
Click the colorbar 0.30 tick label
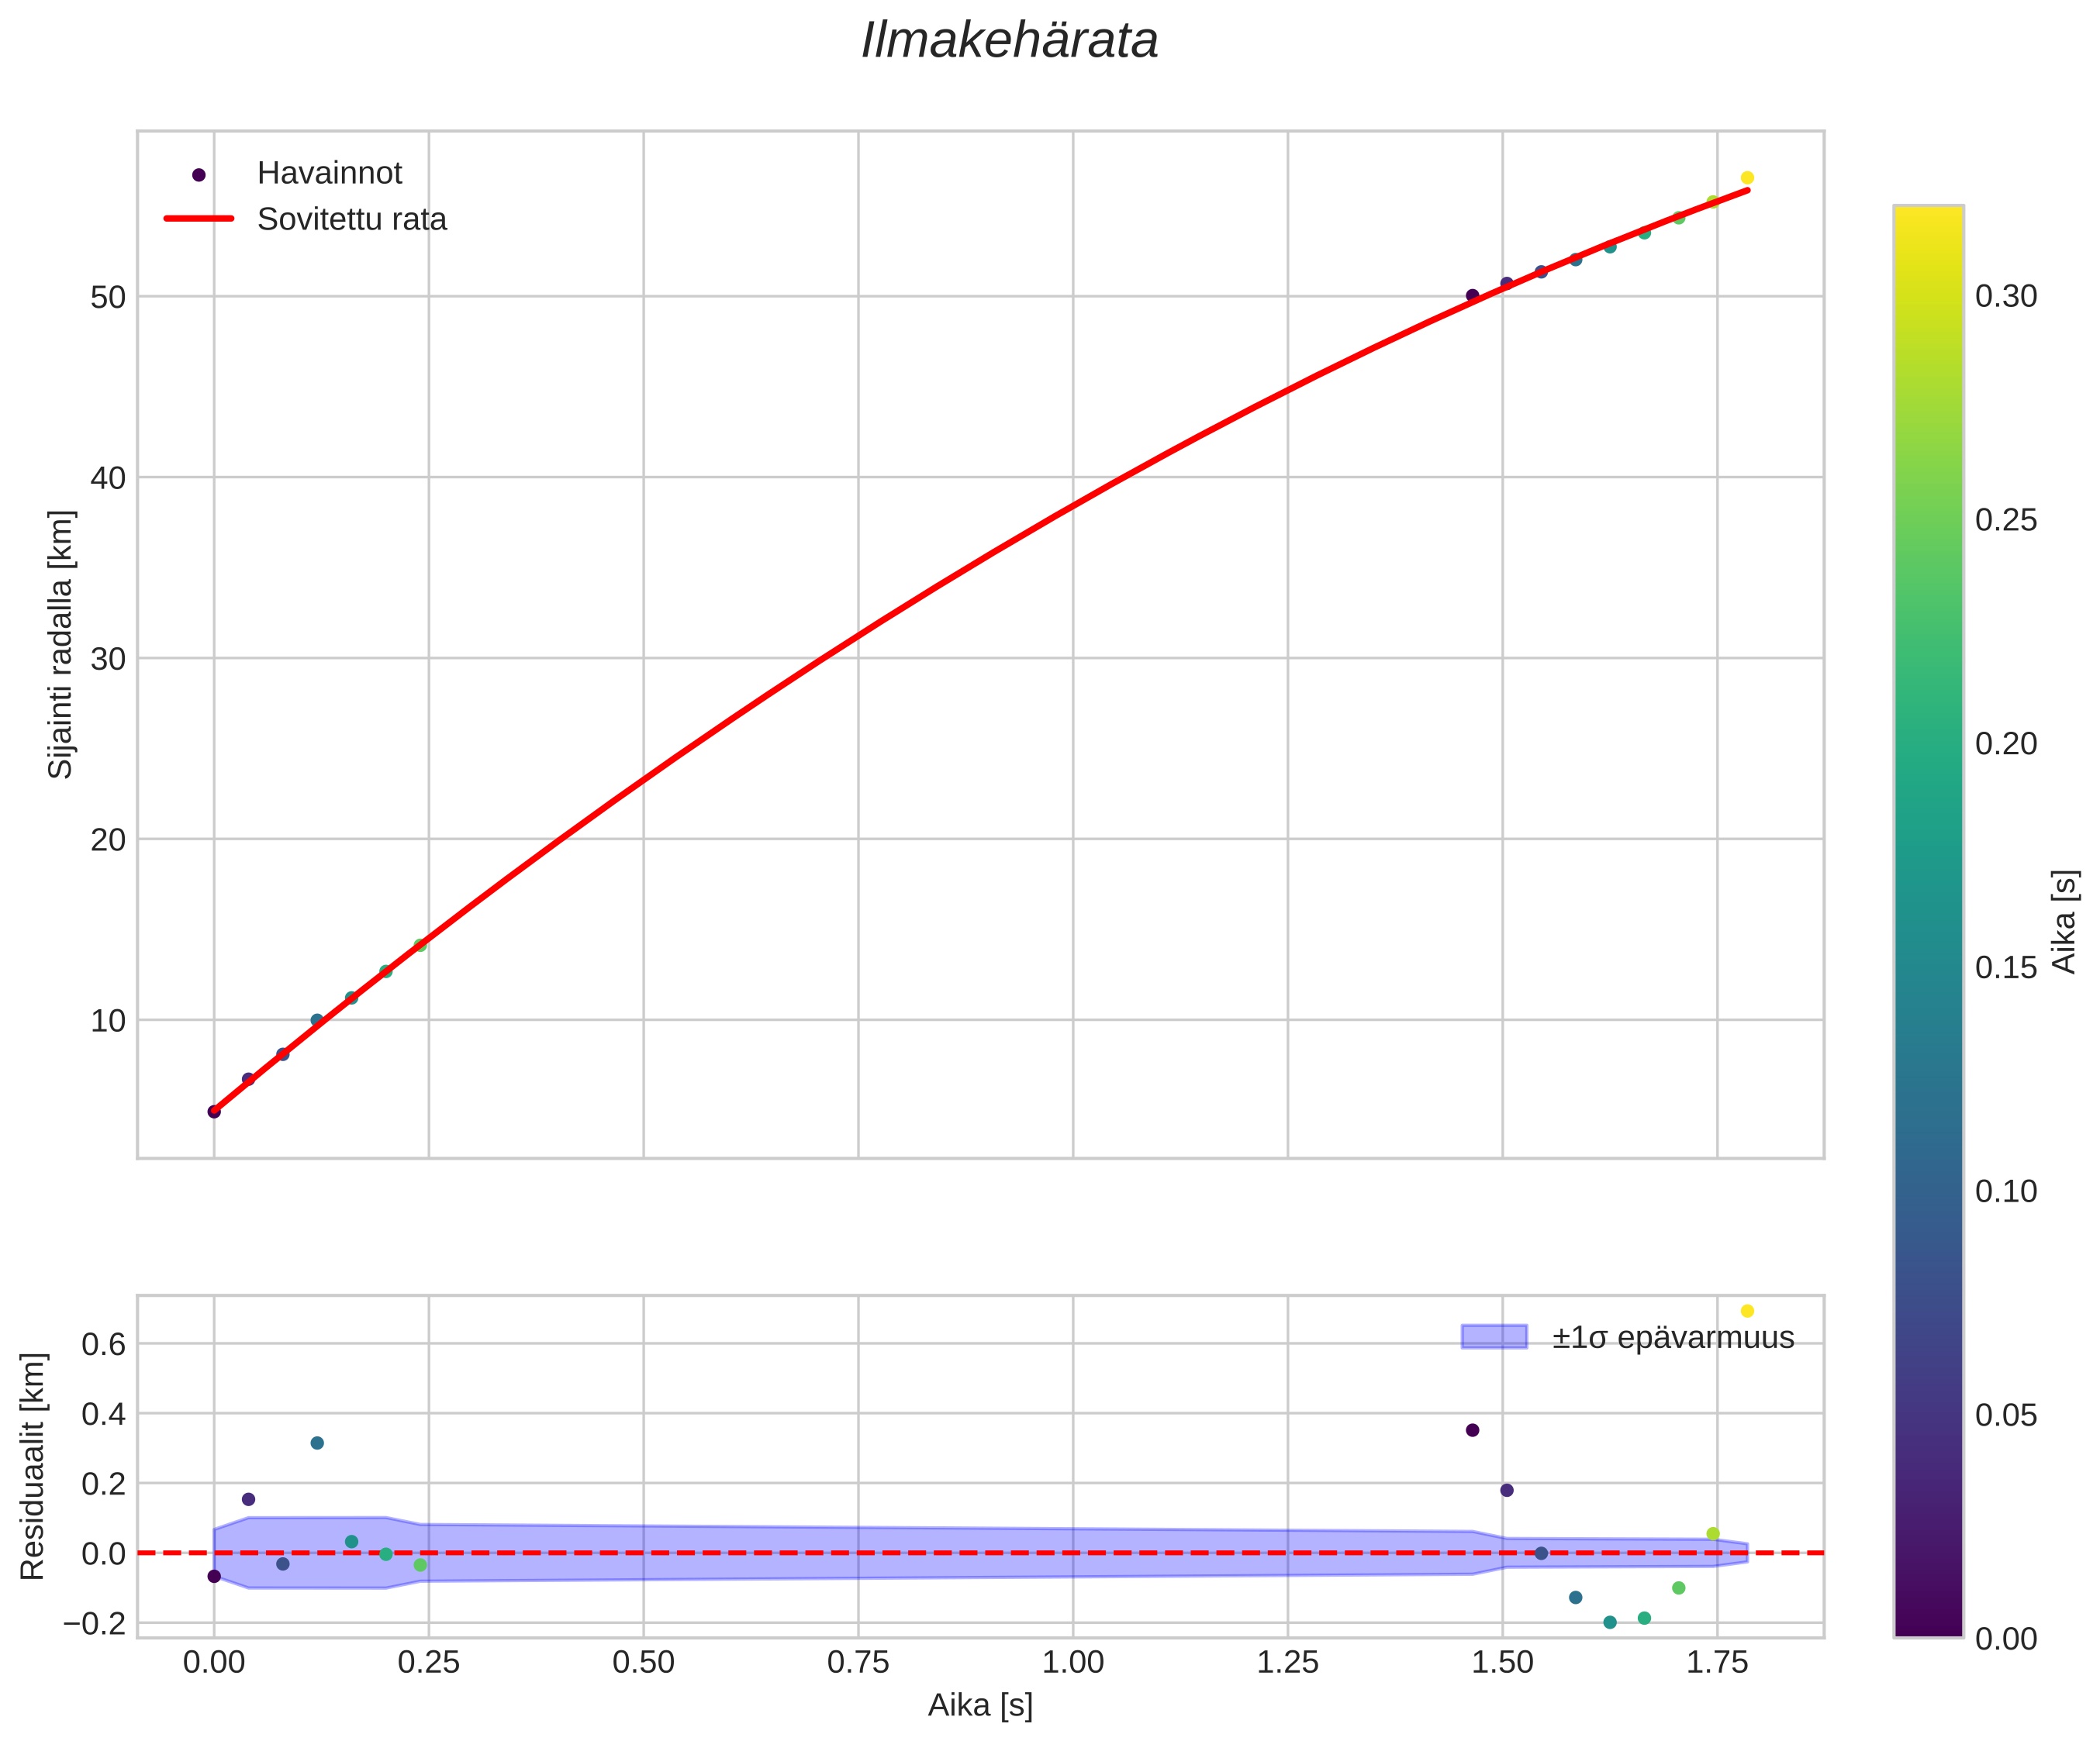coord(2006,297)
